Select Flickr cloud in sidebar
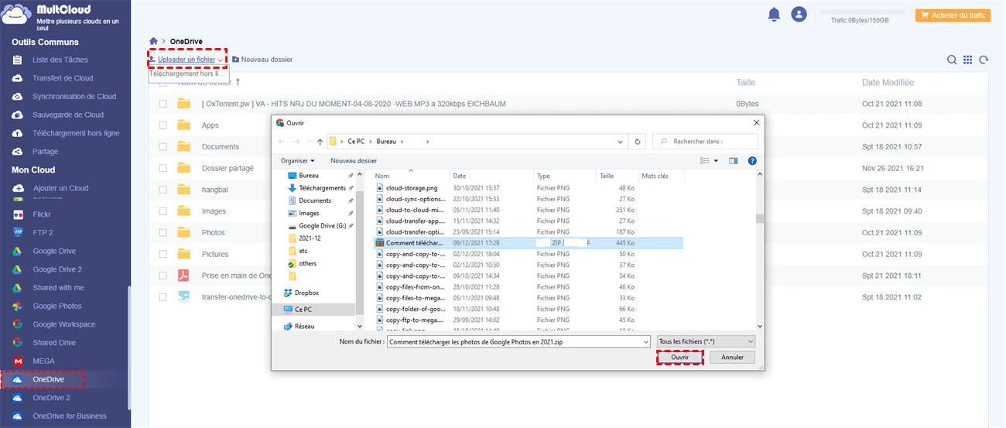Viewport: 1006px width, 428px height. pos(42,214)
